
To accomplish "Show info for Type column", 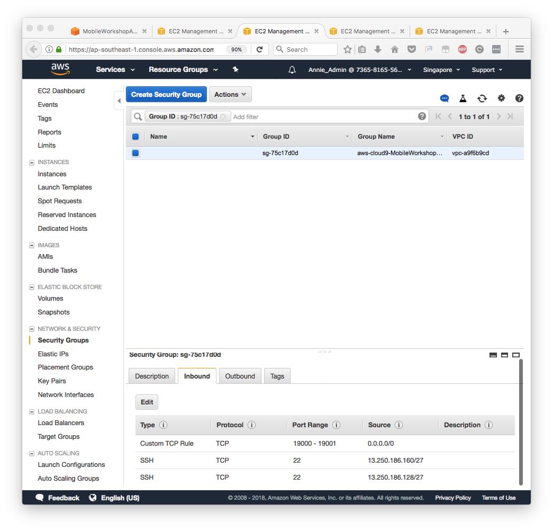I will [163, 425].
